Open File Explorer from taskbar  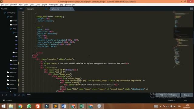point(11,106)
